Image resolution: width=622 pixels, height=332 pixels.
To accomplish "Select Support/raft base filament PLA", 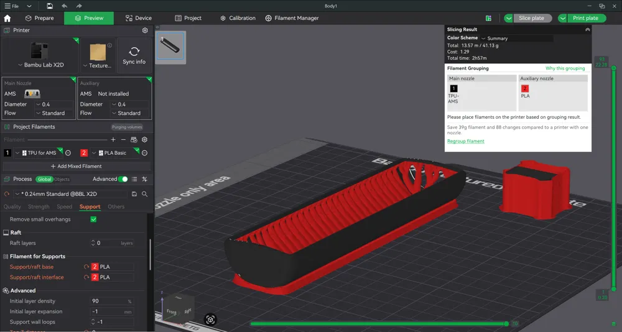I will [x=112, y=267].
